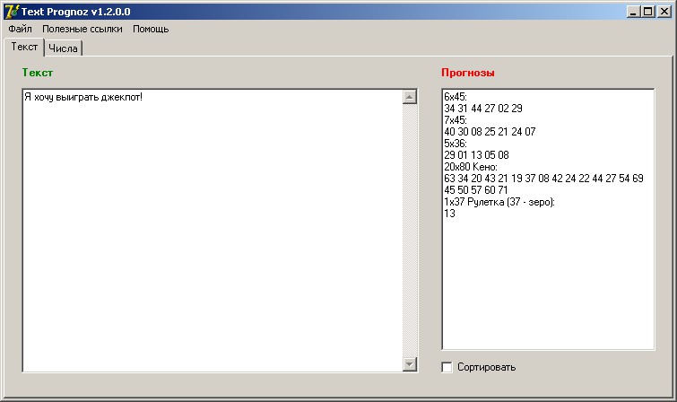Click the scrollbar track of the text box
The width and height of the screenshot is (677, 402).
pyautogui.click(x=409, y=231)
